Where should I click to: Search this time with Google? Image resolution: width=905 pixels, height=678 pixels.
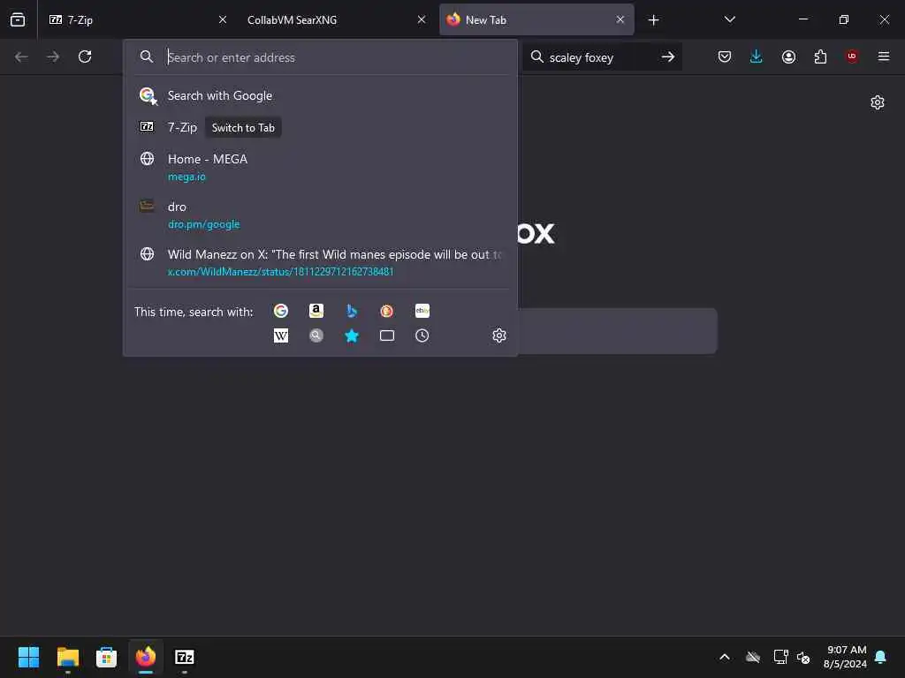[281, 311]
